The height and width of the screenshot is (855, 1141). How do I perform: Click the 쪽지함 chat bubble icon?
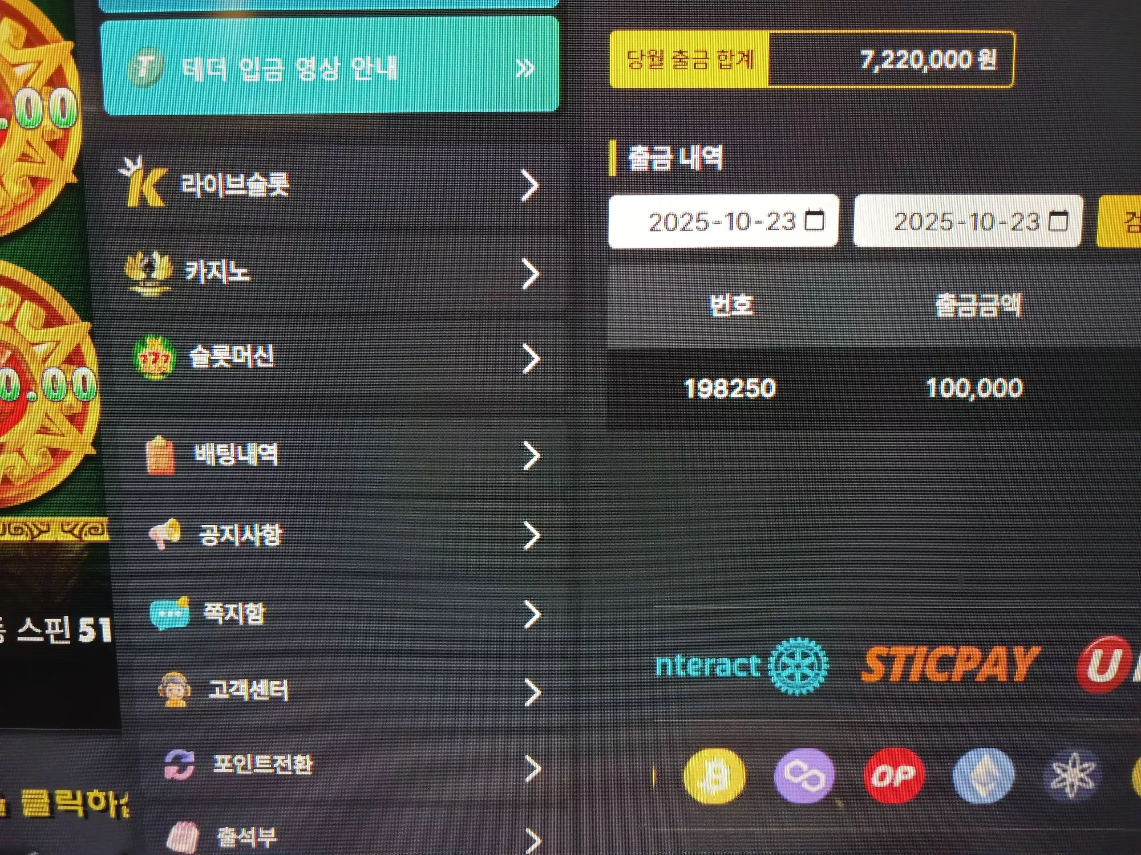[x=169, y=613]
